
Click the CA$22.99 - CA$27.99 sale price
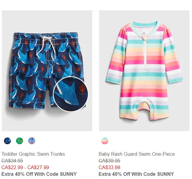(x=25, y=167)
